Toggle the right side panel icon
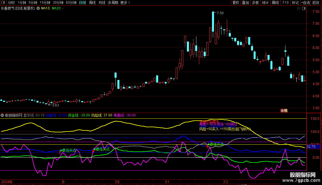322x185 pixels. pos(303,9)
